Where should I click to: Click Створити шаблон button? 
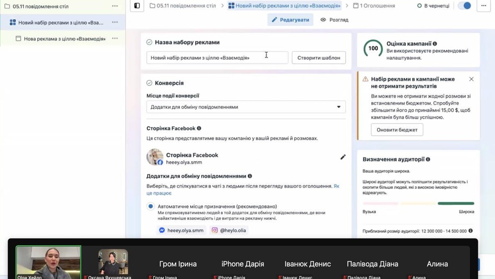pyautogui.click(x=318, y=58)
